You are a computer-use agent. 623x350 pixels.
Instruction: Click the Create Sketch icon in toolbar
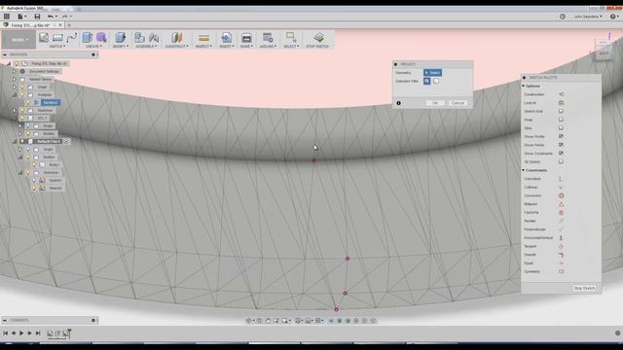click(44, 38)
